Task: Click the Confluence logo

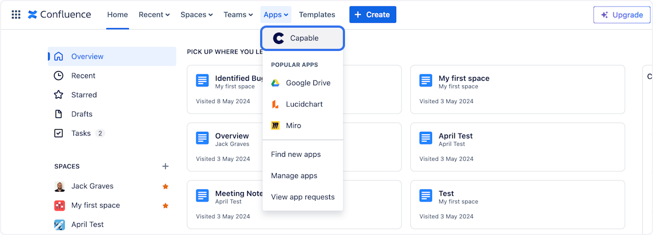Action: click(x=59, y=15)
